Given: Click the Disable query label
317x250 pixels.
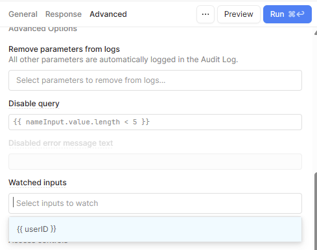Looking at the screenshot, I should [34, 104].
